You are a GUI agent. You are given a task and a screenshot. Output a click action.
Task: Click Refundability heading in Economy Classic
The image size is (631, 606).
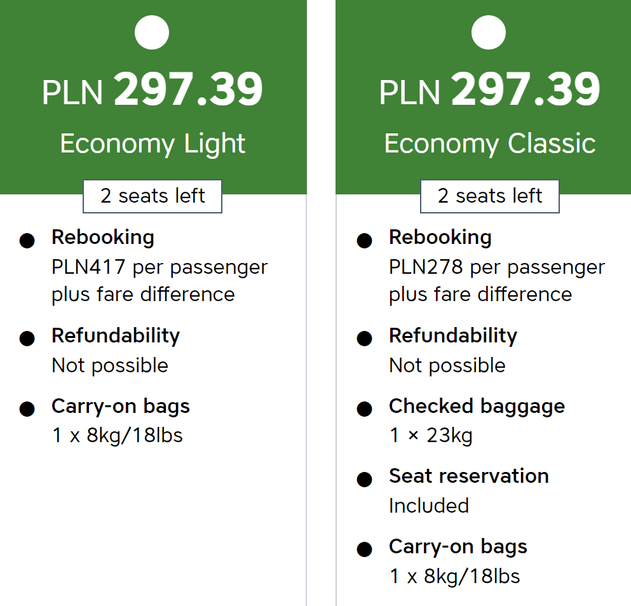(453, 335)
